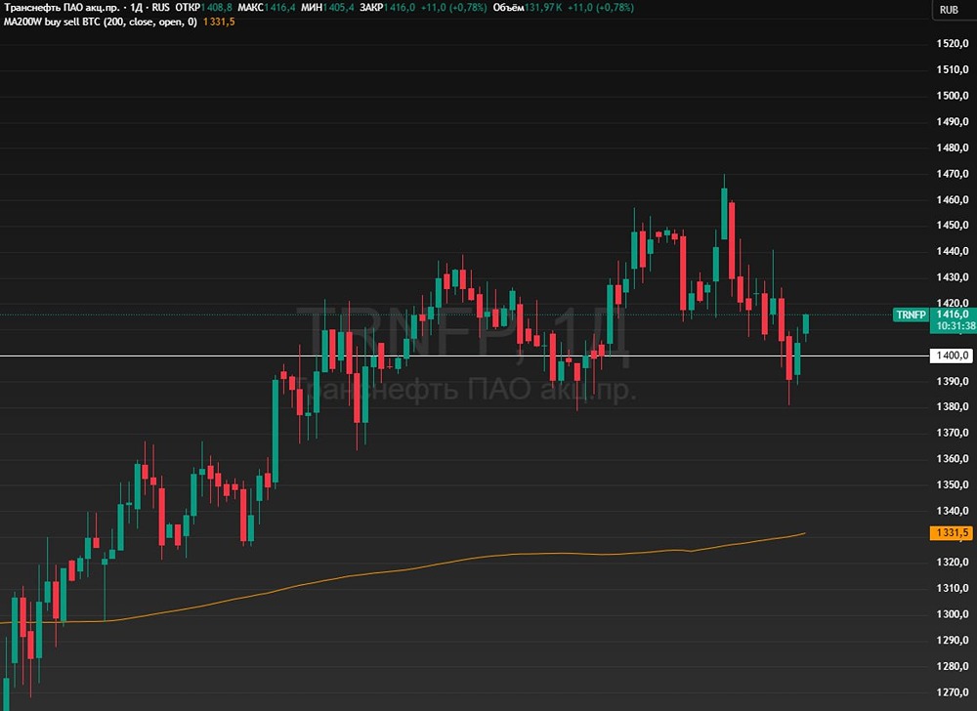Open the RUB currency selector
This screenshot has height=711, width=977.
[949, 10]
